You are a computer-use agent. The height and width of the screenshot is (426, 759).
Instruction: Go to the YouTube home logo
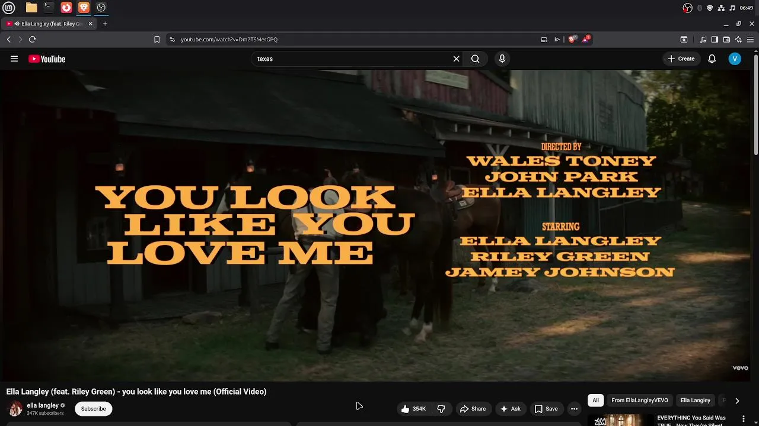point(47,59)
